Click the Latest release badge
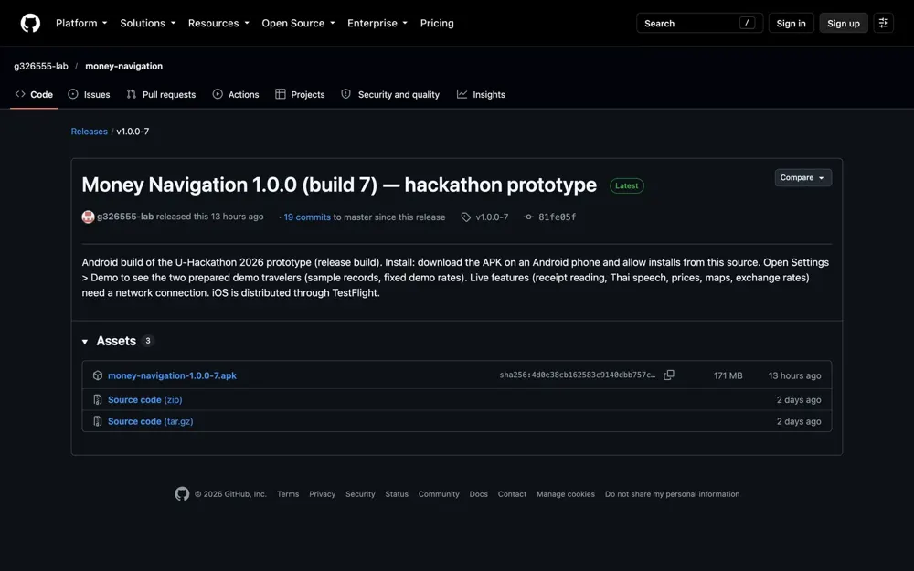Screen dimensions: 914x571 click(627, 185)
